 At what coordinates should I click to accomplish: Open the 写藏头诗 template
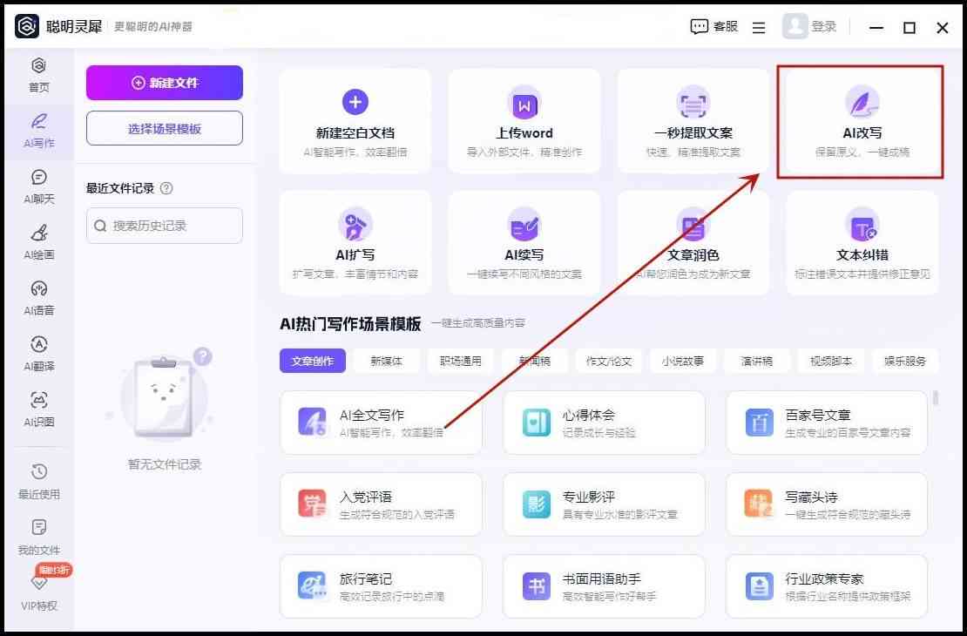pos(827,504)
